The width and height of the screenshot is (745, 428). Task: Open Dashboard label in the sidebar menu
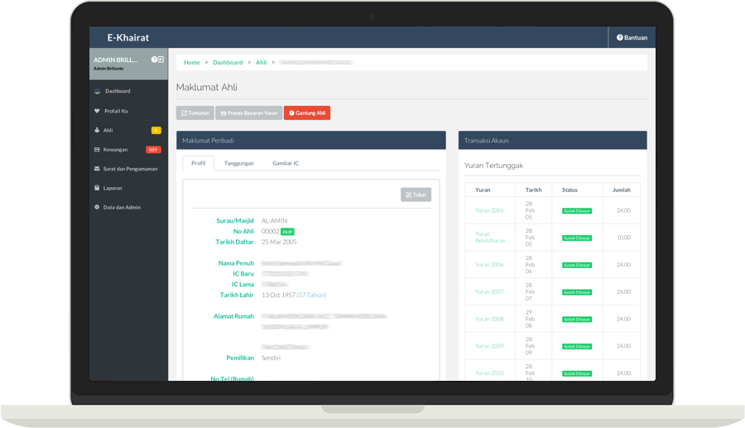pyautogui.click(x=118, y=91)
